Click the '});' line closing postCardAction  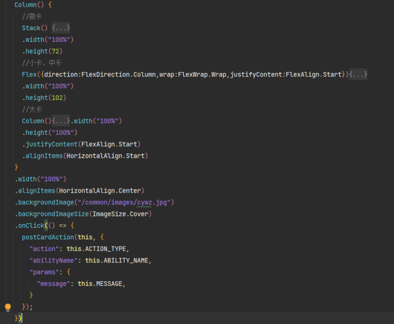point(27,307)
